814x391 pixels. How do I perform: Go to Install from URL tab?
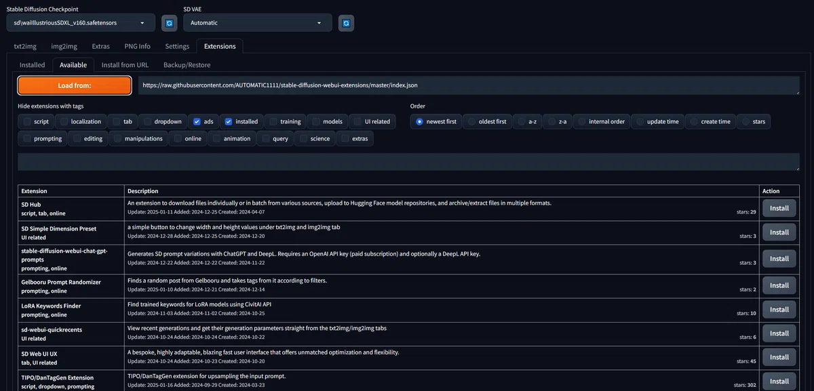[x=125, y=65]
